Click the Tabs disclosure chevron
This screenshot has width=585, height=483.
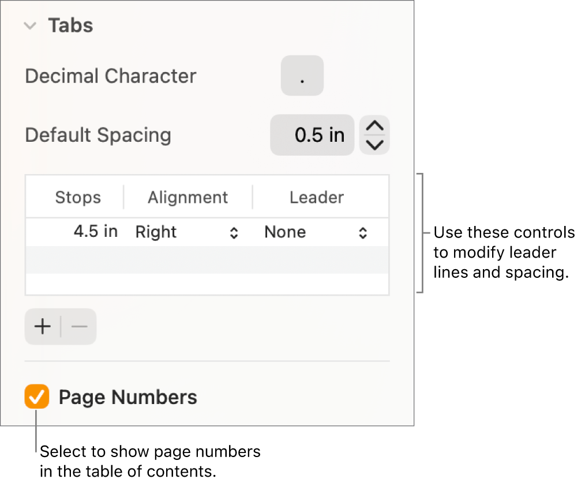click(x=30, y=25)
